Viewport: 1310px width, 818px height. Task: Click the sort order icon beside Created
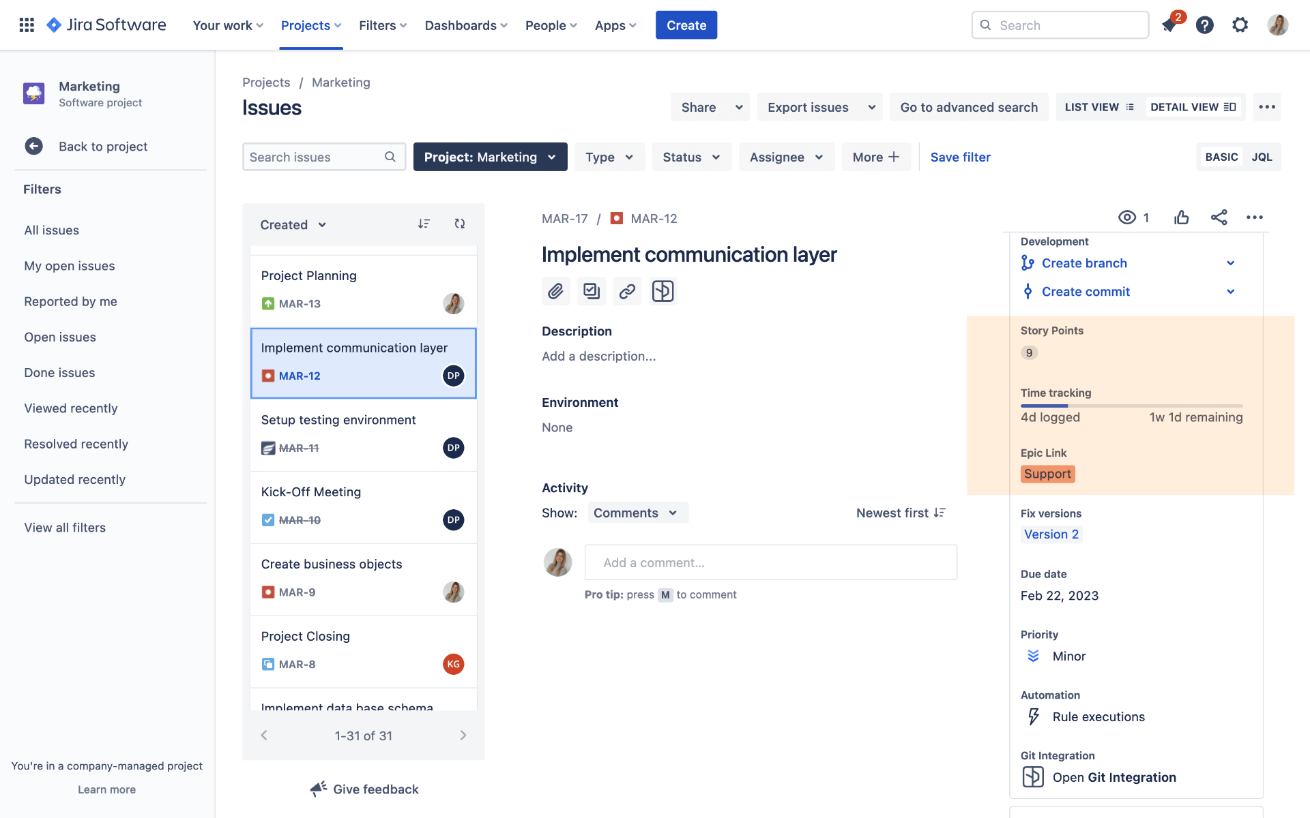point(424,224)
